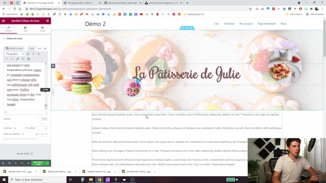Expand the save options arrow

pos(47,163)
